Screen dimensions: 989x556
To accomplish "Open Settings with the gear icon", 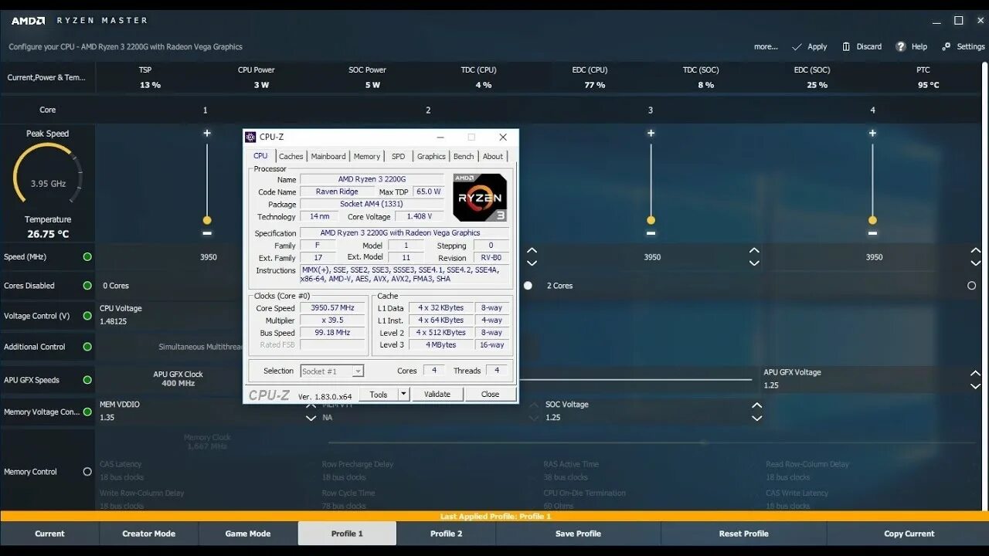I will point(947,46).
